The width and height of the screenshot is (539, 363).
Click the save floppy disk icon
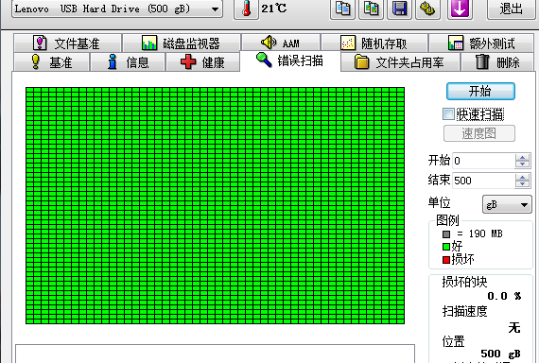pos(399,9)
